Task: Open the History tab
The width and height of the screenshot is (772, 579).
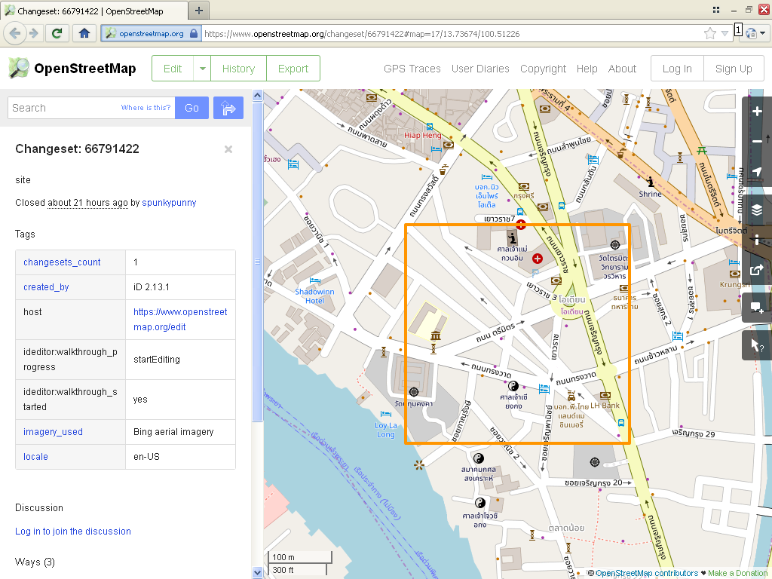Action: click(238, 69)
